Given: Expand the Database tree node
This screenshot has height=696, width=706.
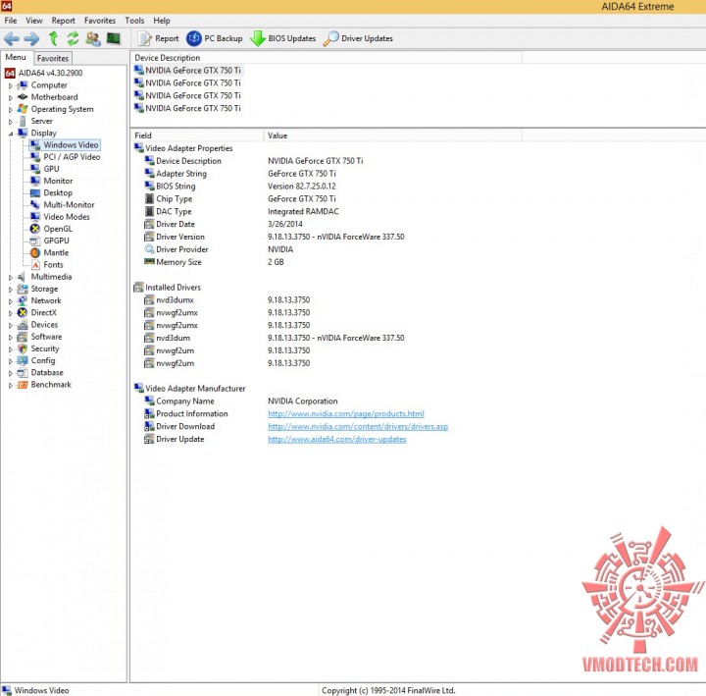Looking at the screenshot, I should (11, 373).
